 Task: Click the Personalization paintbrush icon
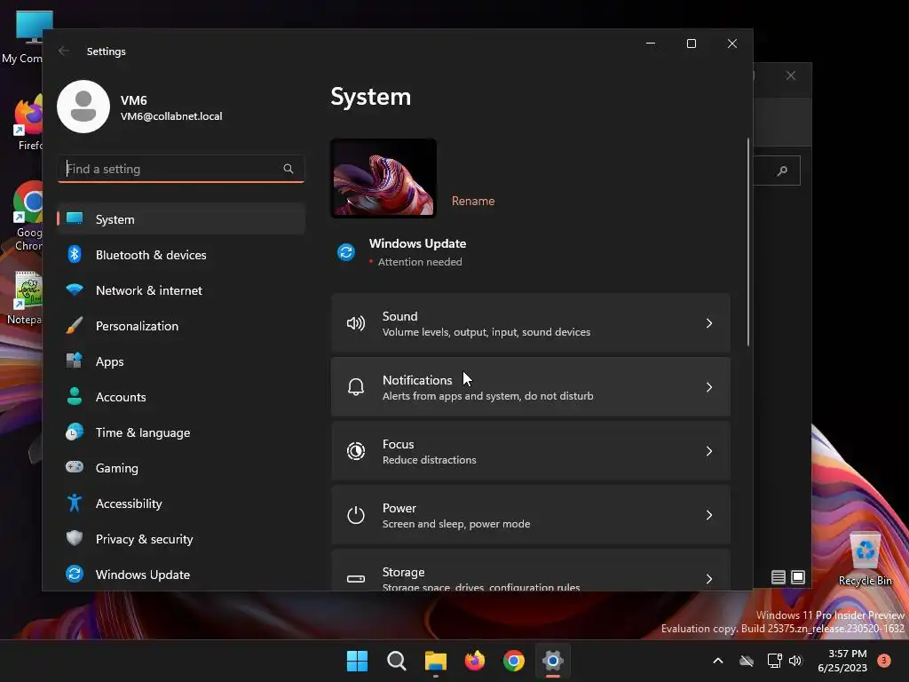coord(75,325)
